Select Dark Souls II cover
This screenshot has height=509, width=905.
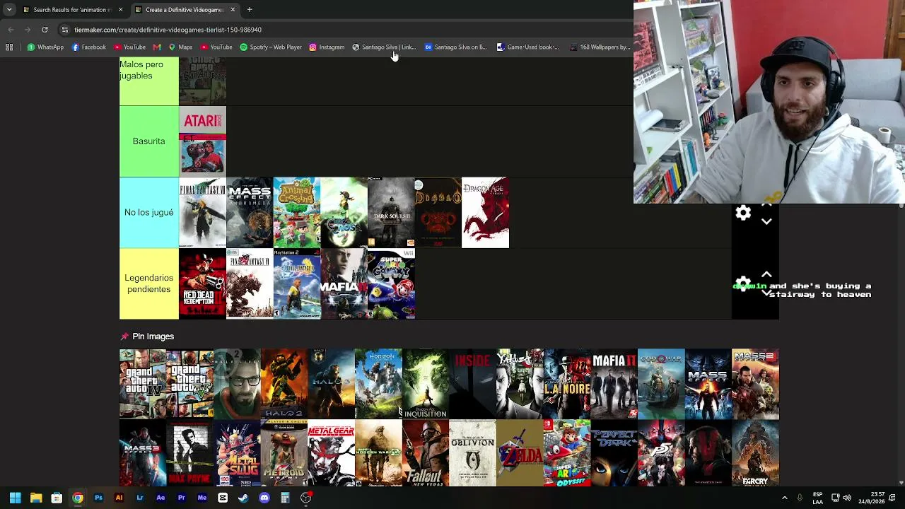point(391,213)
